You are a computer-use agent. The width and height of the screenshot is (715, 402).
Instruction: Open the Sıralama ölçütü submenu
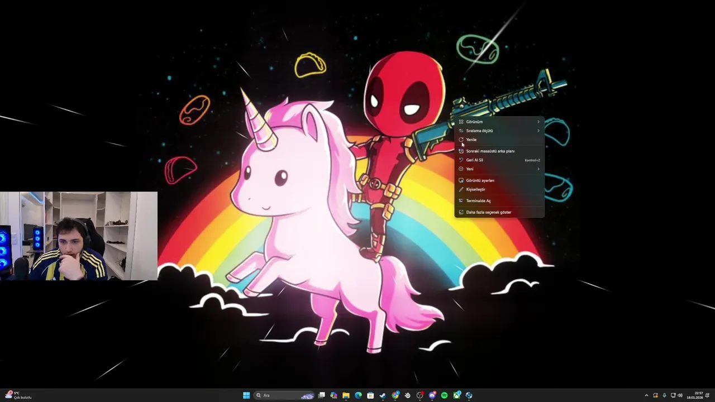pyautogui.click(x=499, y=131)
